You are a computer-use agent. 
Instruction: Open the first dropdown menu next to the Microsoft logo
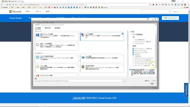coord(28,11)
